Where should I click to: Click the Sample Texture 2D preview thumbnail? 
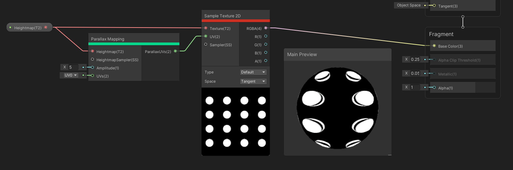(x=236, y=122)
